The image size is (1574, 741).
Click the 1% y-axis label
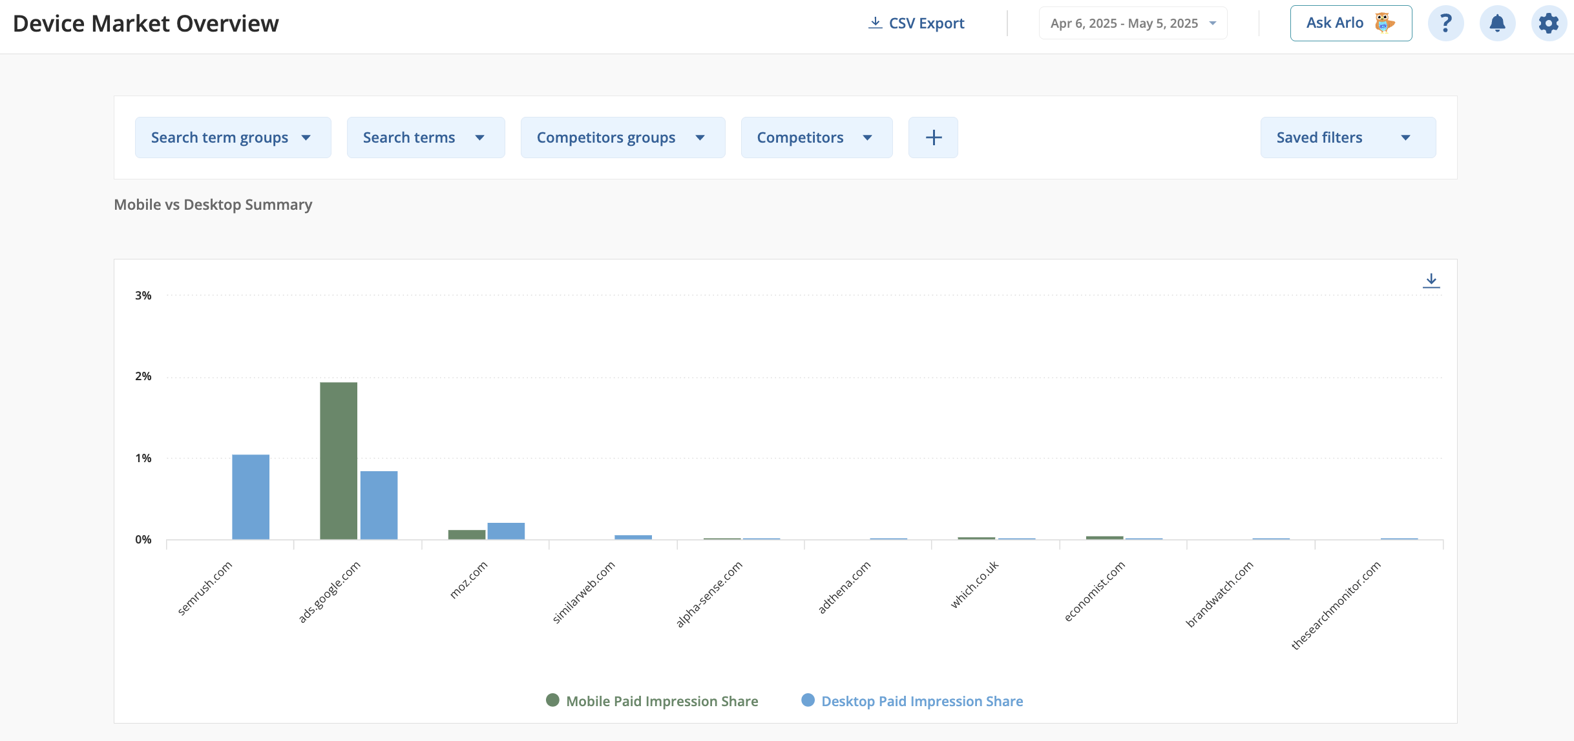point(143,458)
